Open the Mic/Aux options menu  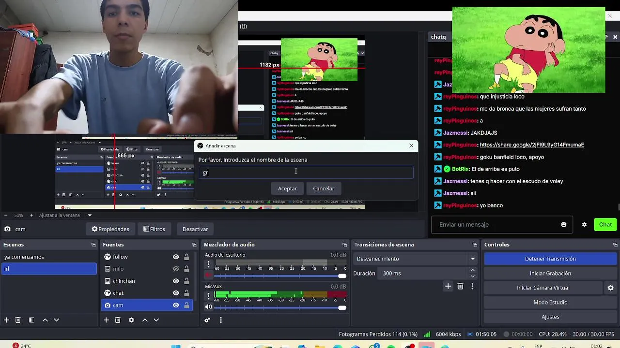point(209,296)
